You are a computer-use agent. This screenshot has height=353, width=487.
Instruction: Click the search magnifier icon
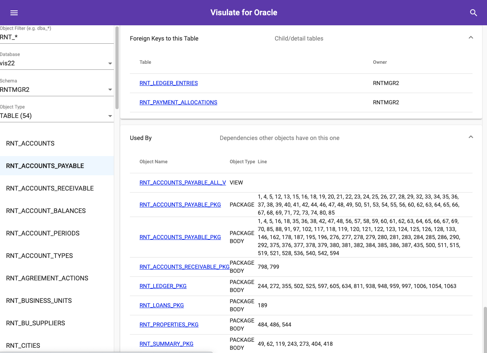[x=473, y=13]
